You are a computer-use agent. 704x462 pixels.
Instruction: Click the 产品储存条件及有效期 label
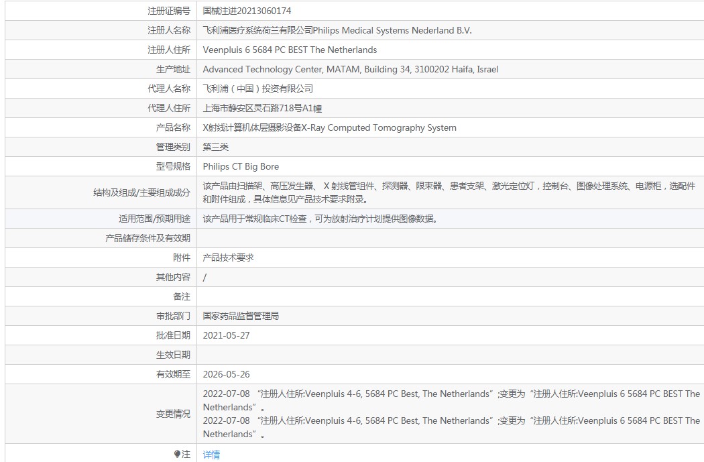click(148, 239)
